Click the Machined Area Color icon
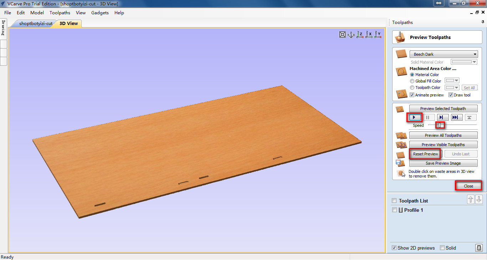Image resolution: width=487 pixels, height=260 pixels. tap(401, 71)
